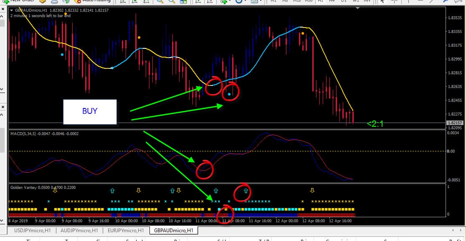466x241 pixels.
Task: Select the crosshair tool
Action: coord(394,1)
